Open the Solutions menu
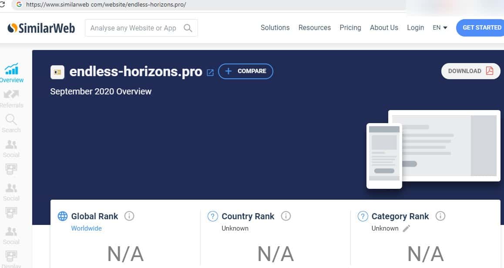 coord(275,28)
